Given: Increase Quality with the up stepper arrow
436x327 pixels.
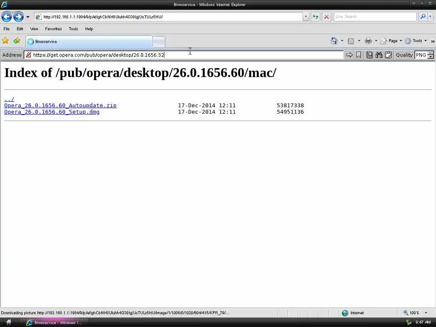Looking at the screenshot, I should click(x=430, y=53).
